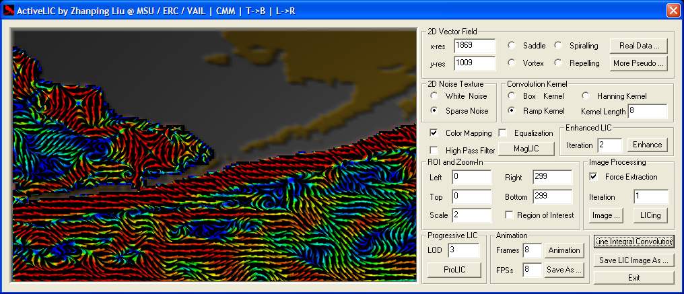Click the More Pseudo button
This screenshot has width=684, height=294.
coord(638,63)
